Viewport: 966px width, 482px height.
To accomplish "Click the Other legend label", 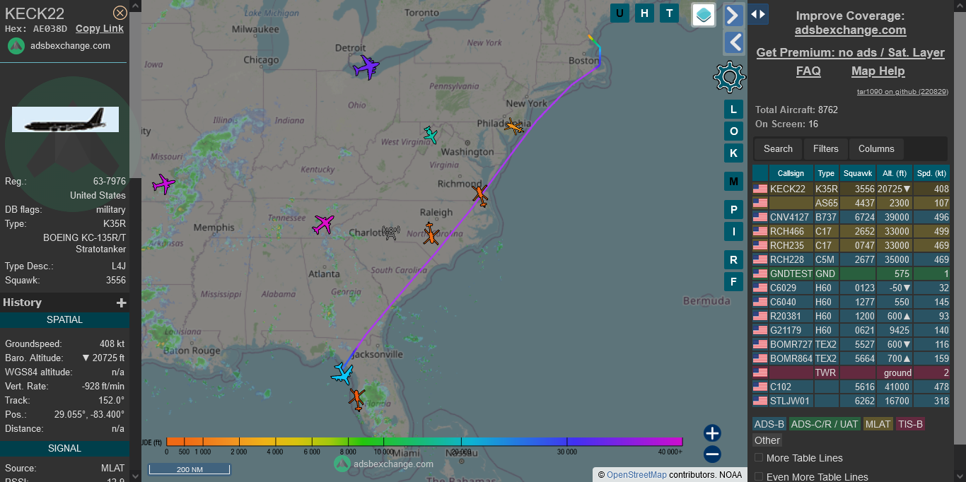I will [767, 440].
